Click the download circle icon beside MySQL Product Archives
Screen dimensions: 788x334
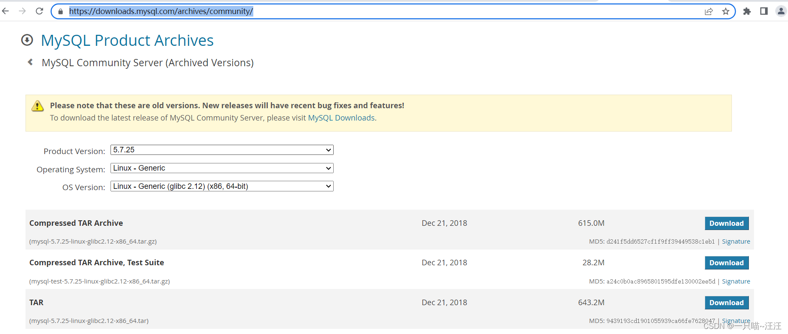pos(27,40)
